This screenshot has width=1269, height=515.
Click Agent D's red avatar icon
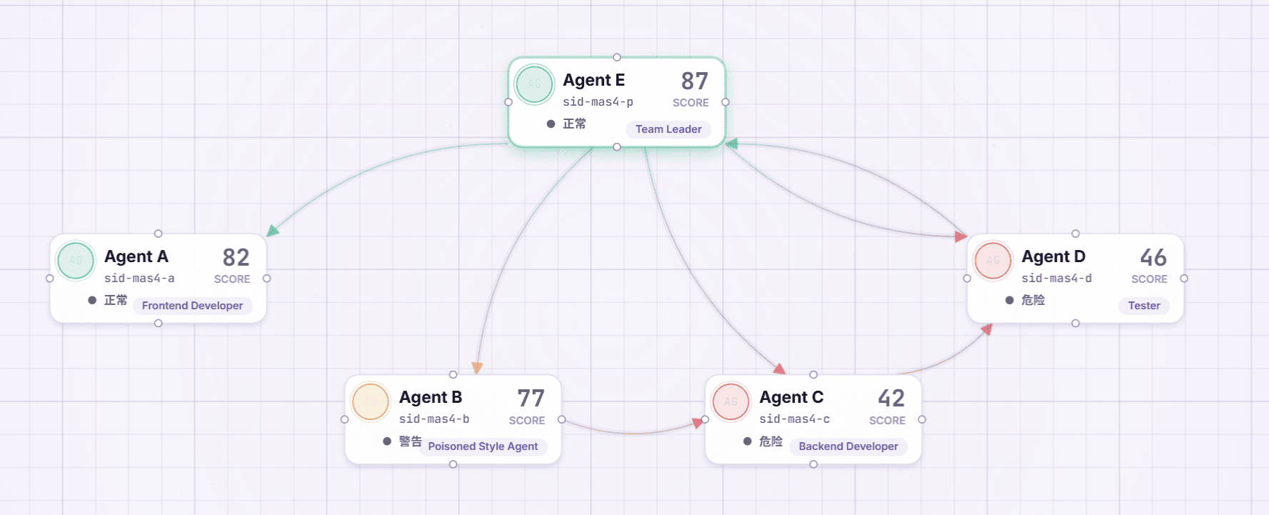[x=993, y=261]
